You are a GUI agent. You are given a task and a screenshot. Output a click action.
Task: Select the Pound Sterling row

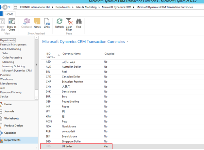pos(122,102)
